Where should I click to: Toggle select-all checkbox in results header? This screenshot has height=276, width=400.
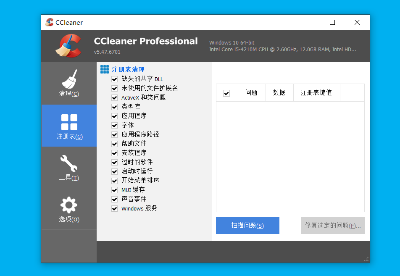click(x=226, y=93)
